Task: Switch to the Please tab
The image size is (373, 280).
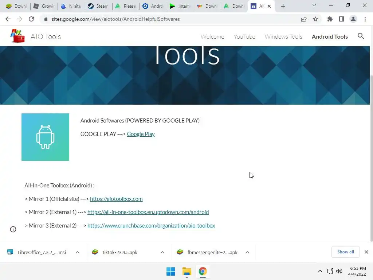Action: 125,6
